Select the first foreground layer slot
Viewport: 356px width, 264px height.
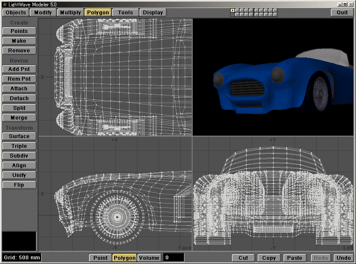232,10
